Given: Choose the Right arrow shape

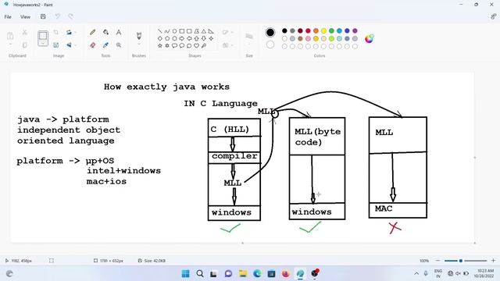Looking at the screenshot, I should (x=182, y=38).
